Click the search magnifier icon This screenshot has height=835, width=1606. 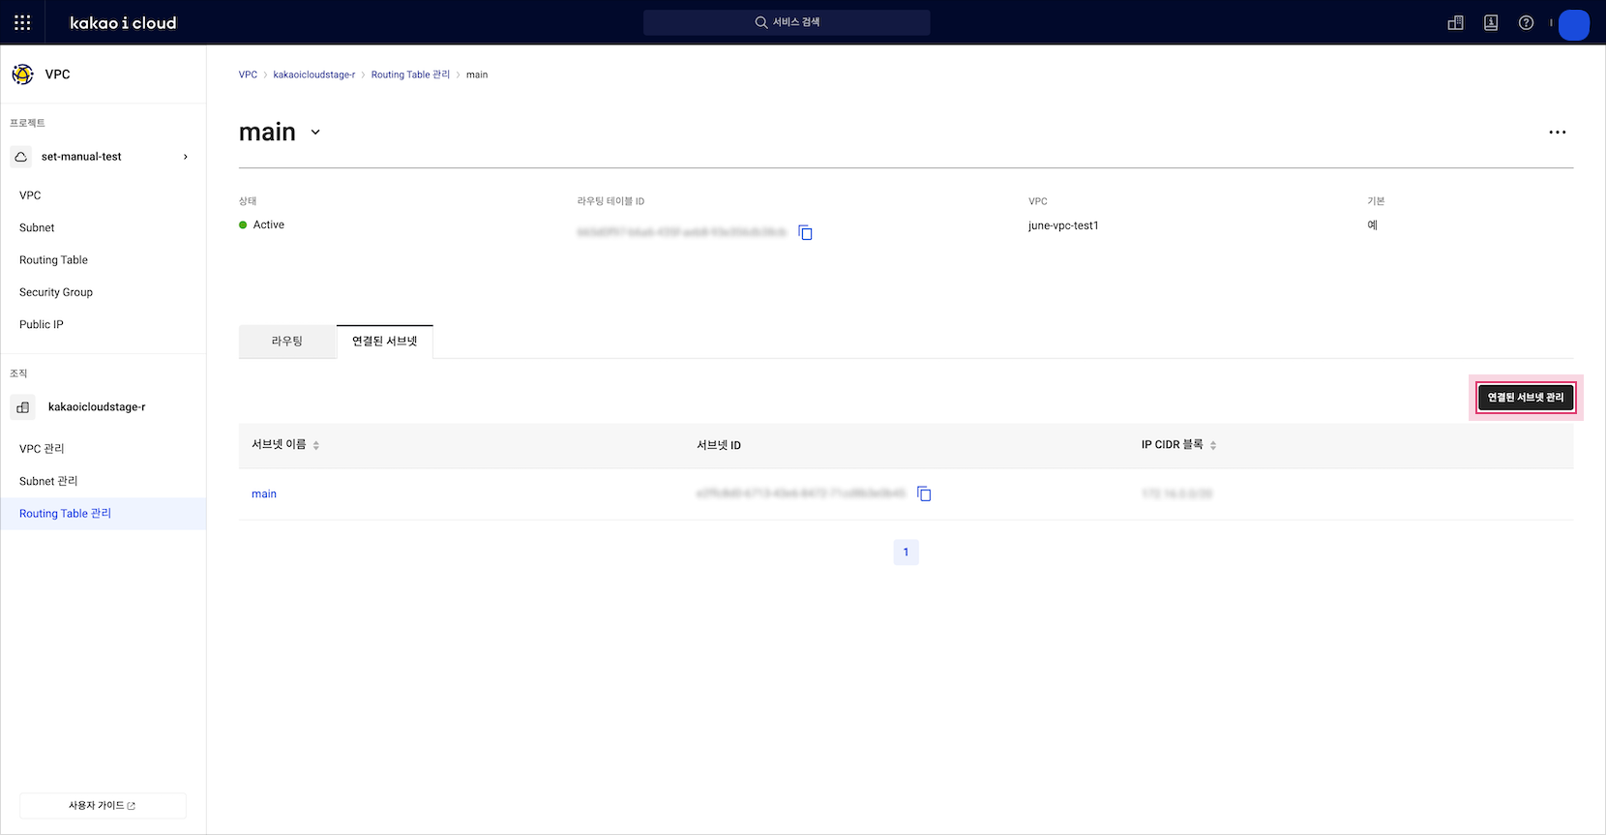(x=761, y=22)
